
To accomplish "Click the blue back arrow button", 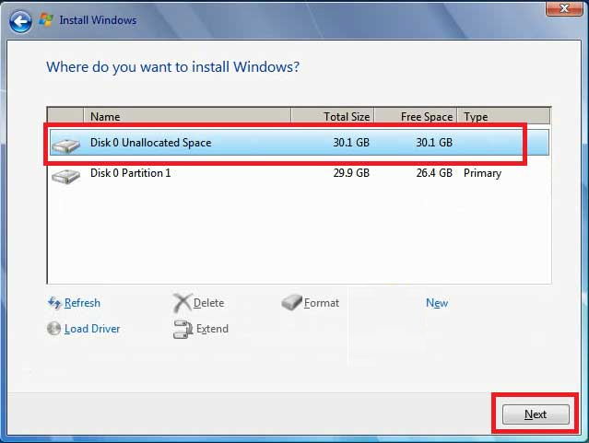I will pyautogui.click(x=21, y=19).
